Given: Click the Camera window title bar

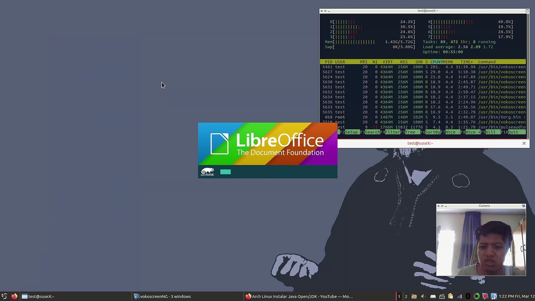Looking at the screenshot, I should (481, 206).
